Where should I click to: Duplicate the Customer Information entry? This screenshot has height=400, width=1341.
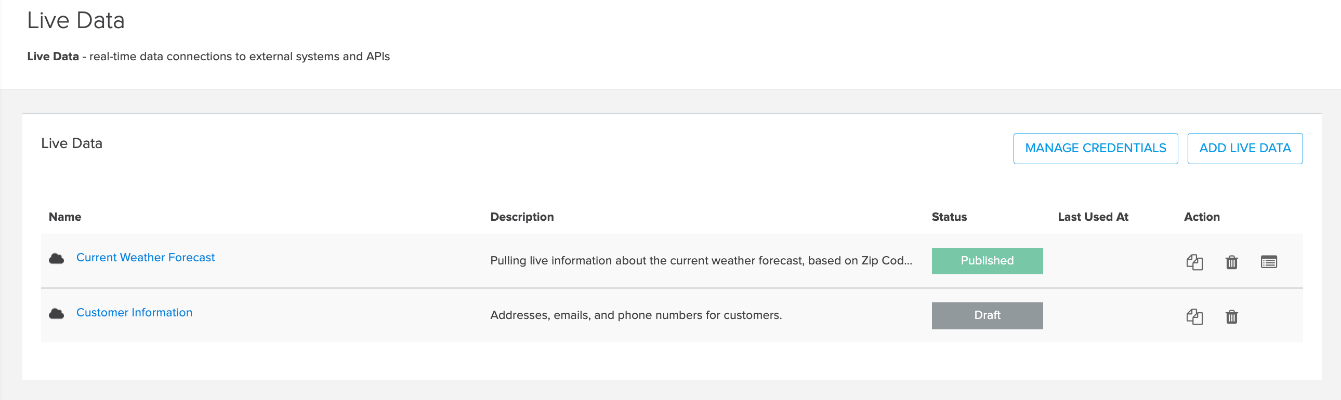(1194, 316)
